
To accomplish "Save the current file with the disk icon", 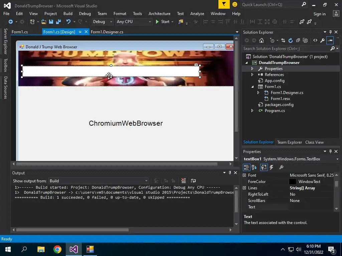I will coord(51,22).
